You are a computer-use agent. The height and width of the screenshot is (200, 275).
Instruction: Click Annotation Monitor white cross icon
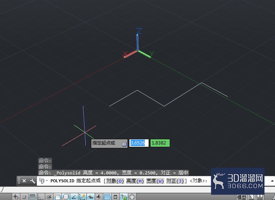click(x=132, y=197)
